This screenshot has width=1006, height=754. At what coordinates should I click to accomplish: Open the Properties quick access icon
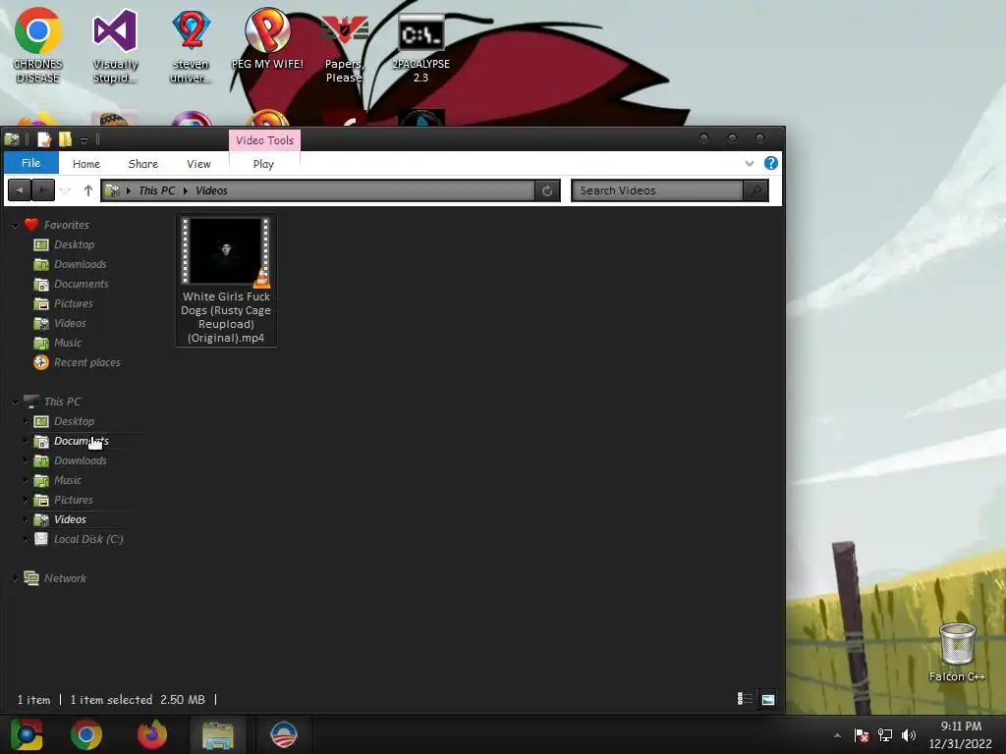(x=44, y=139)
